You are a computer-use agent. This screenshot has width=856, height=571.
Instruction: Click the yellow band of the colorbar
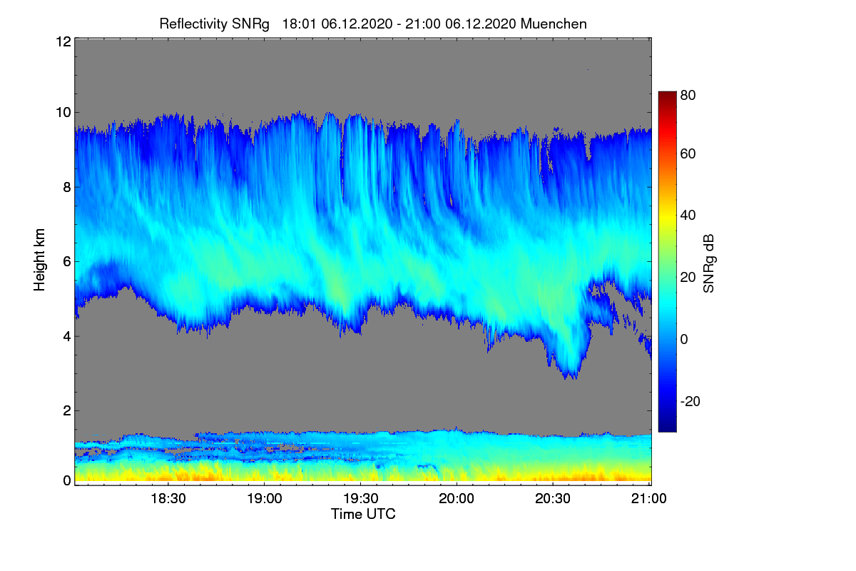[x=666, y=216]
